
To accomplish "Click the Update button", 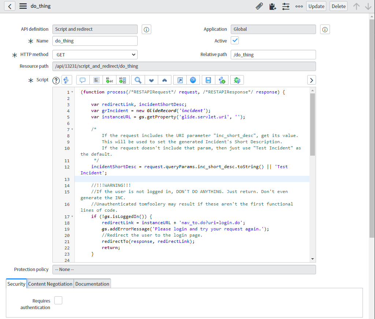I will coord(316,6).
